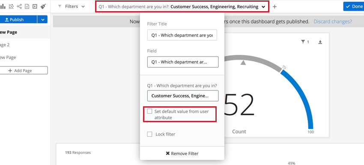364x165 pixels.
Task: Open the New Page listed below Page 2
Action: tap(8, 57)
